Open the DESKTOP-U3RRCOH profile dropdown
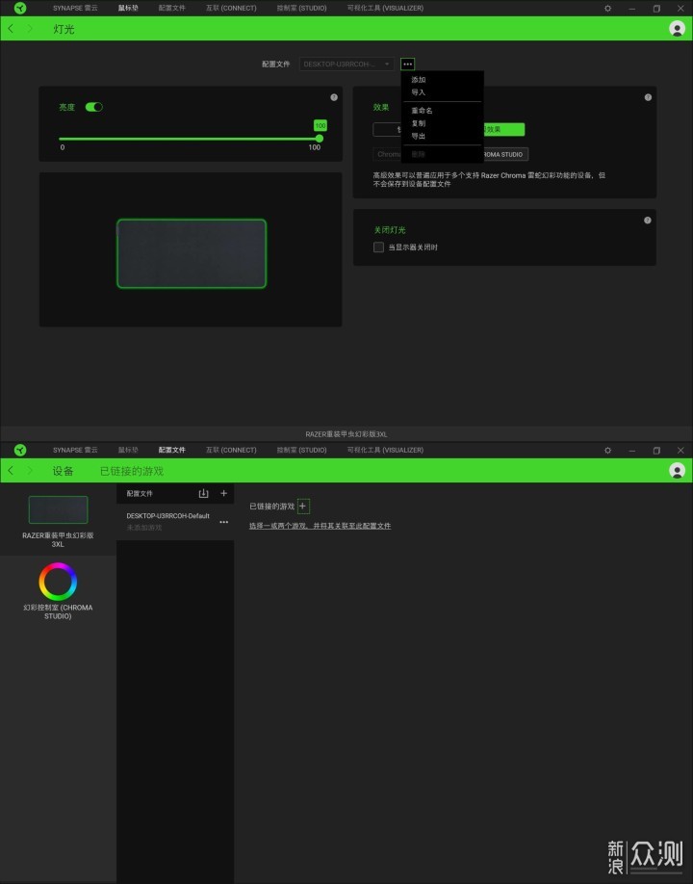The height and width of the screenshot is (884, 693). coord(346,64)
